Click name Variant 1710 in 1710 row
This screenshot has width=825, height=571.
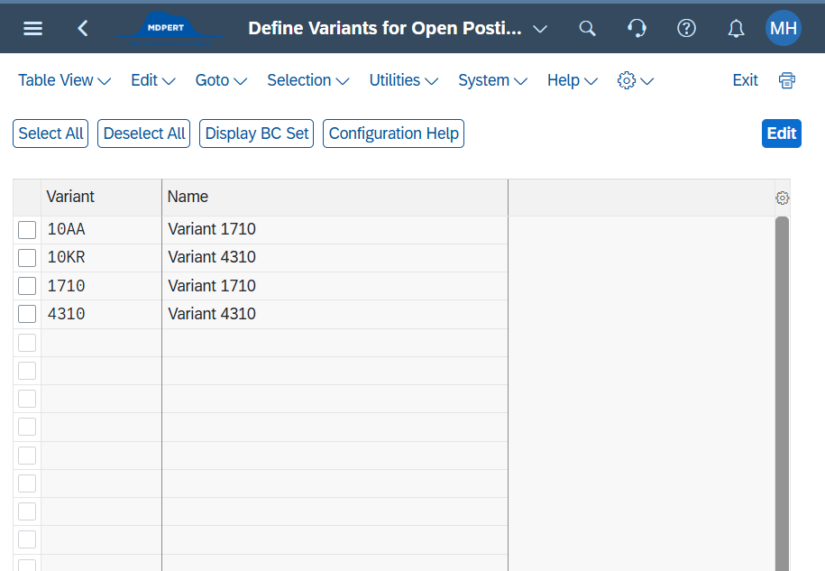(335, 286)
